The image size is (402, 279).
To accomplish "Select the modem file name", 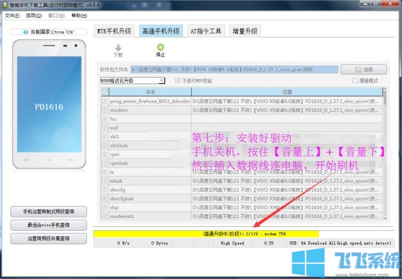I will (118, 110).
